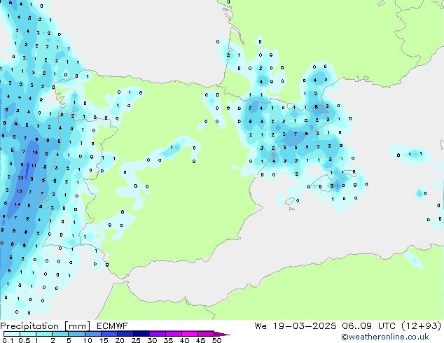Image resolution: width=444 pixels, height=343 pixels.
Task: Click the 25–30 mm navy legend swatch
Action: point(141,334)
